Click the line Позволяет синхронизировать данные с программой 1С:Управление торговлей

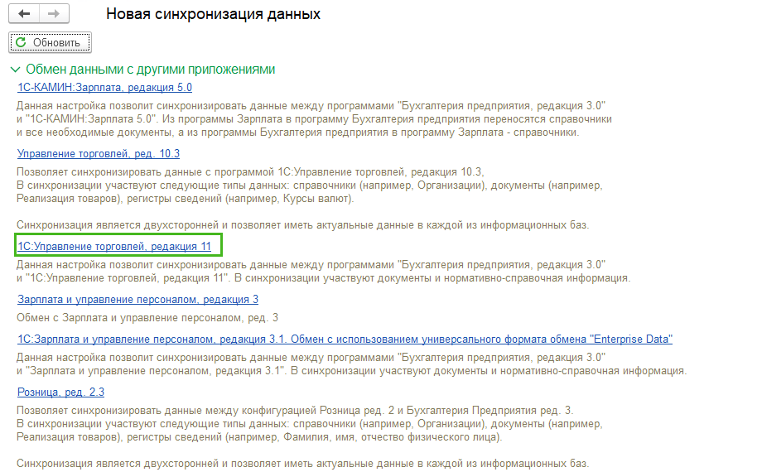pyautogui.click(x=250, y=172)
